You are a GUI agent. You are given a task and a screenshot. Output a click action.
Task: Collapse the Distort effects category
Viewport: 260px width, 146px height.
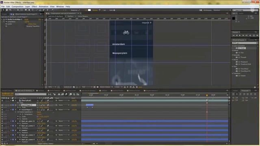click(232, 50)
